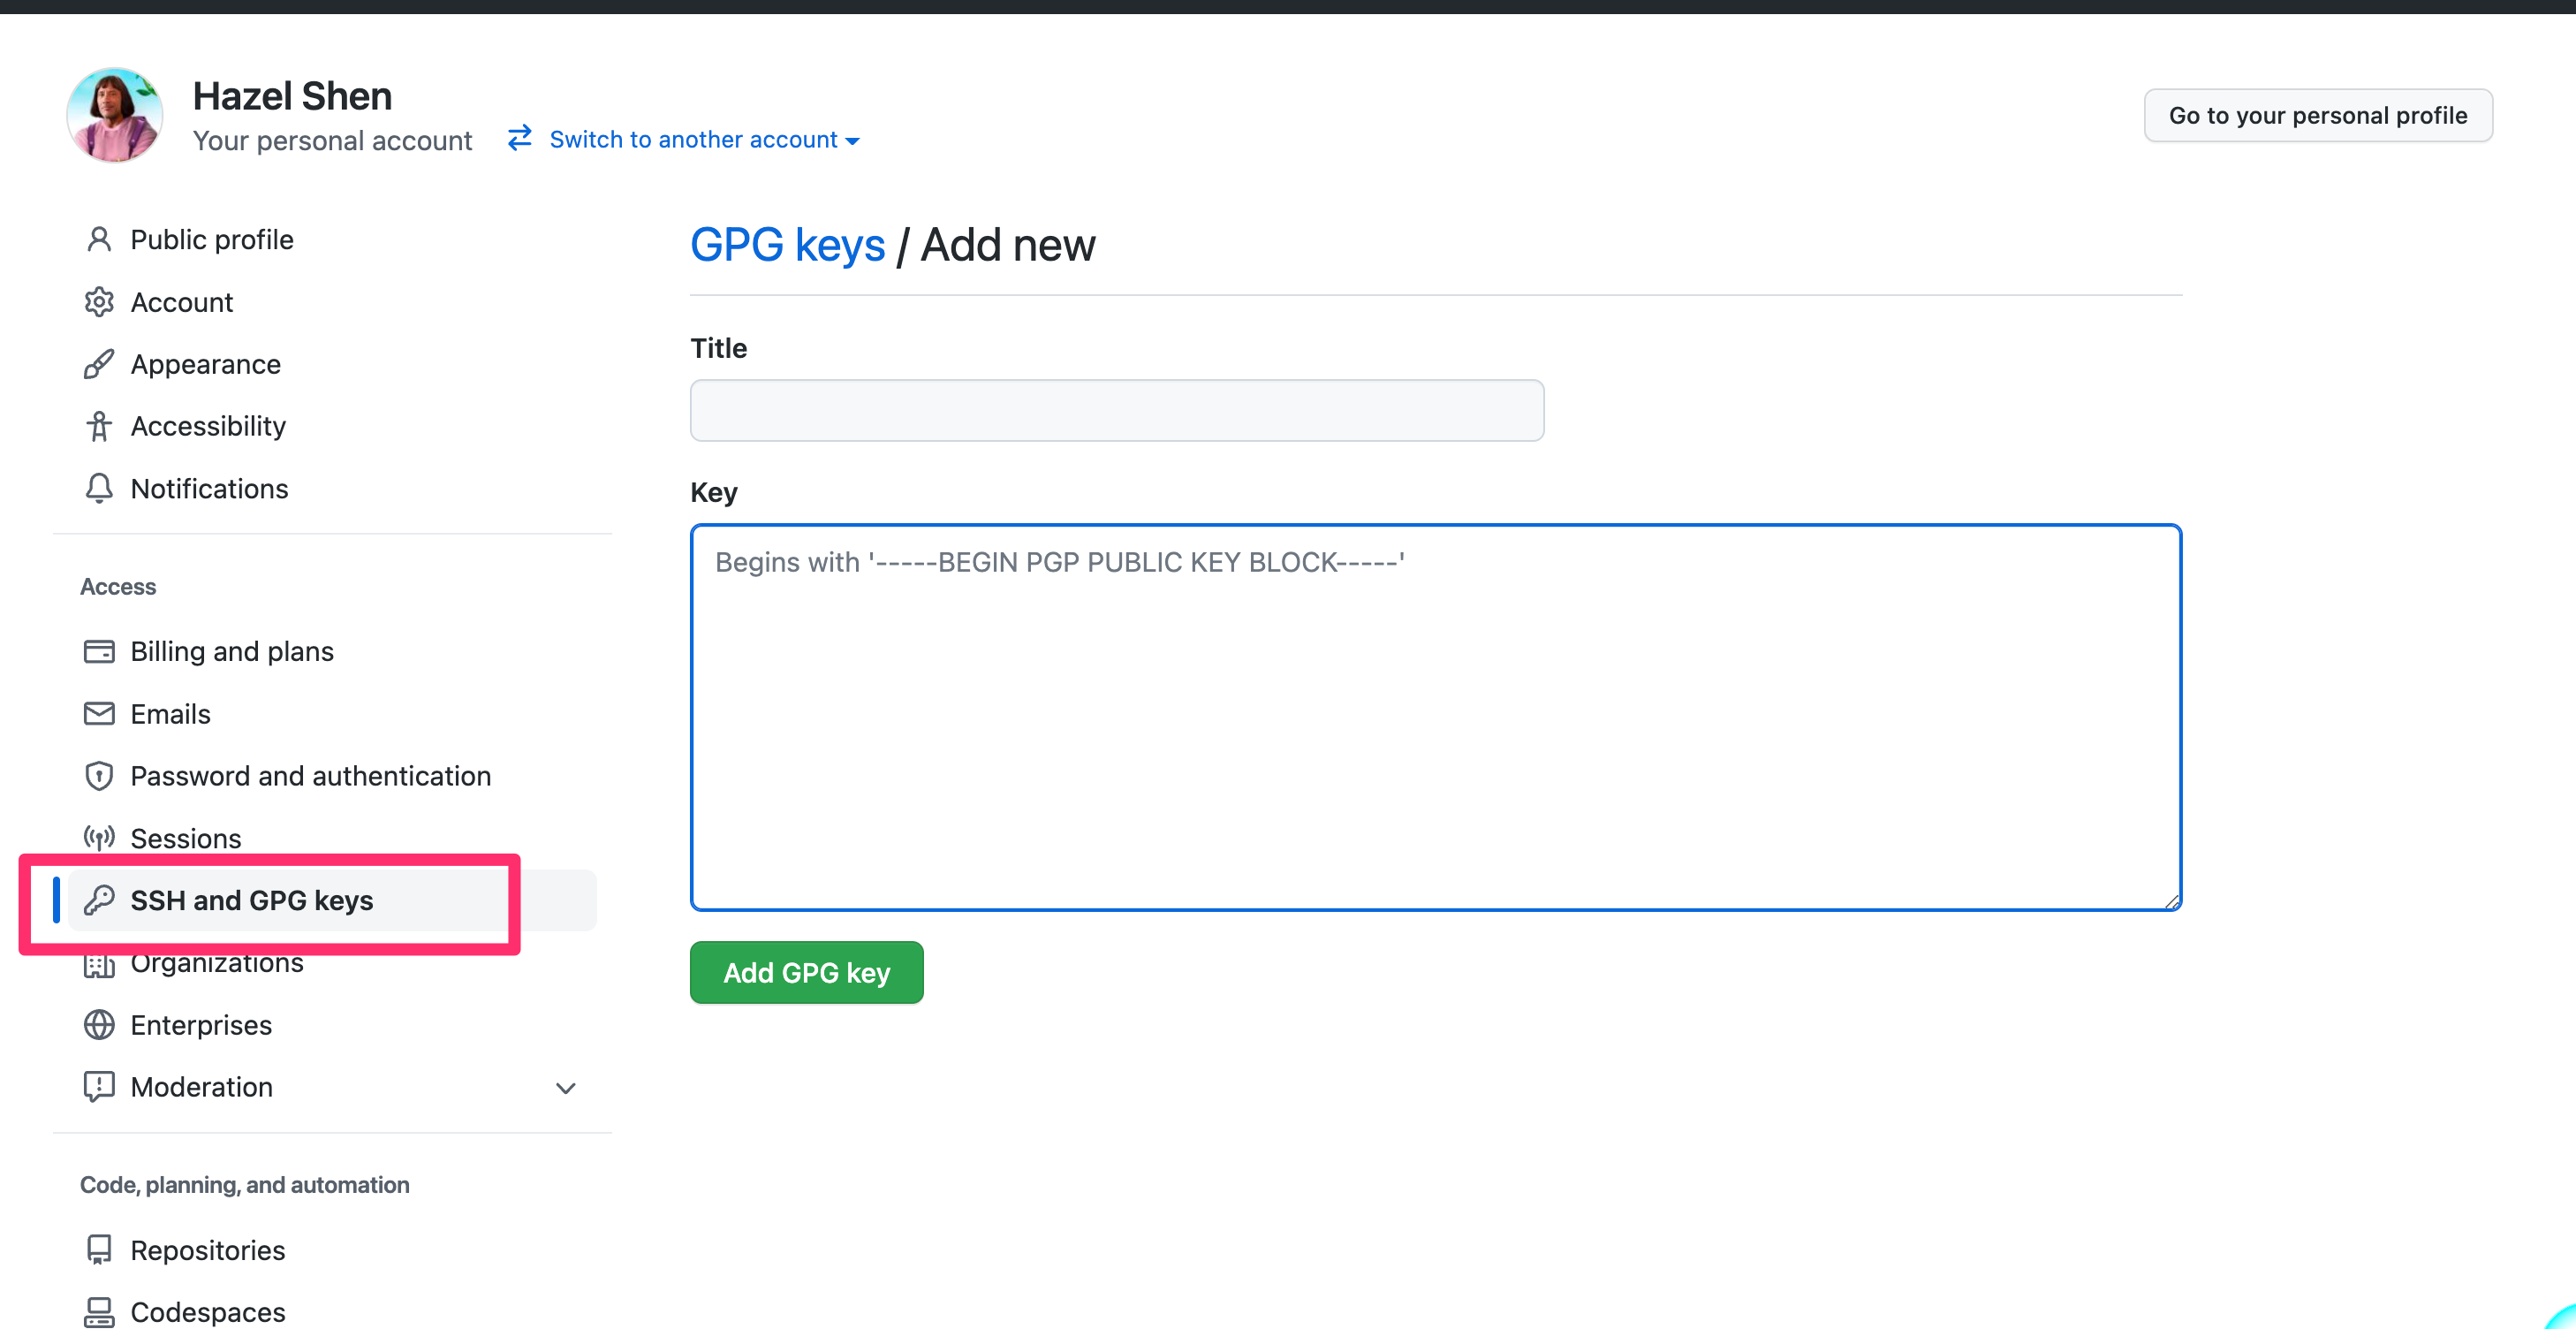Click the Public profile person icon
The height and width of the screenshot is (1329, 2576).
coord(99,240)
